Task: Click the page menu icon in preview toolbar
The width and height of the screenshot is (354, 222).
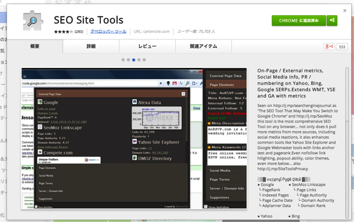Action: click(x=194, y=83)
